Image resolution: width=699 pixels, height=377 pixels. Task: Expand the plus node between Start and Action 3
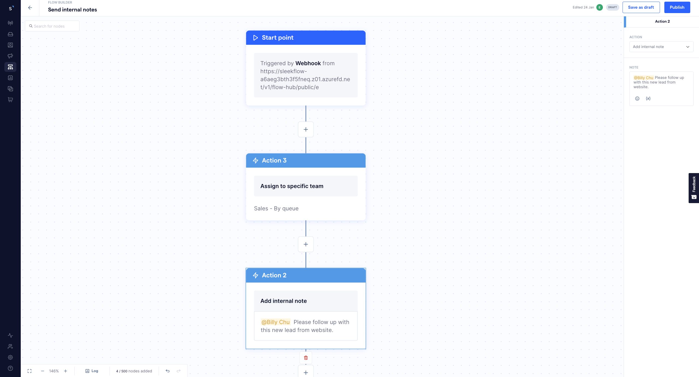pyautogui.click(x=306, y=130)
